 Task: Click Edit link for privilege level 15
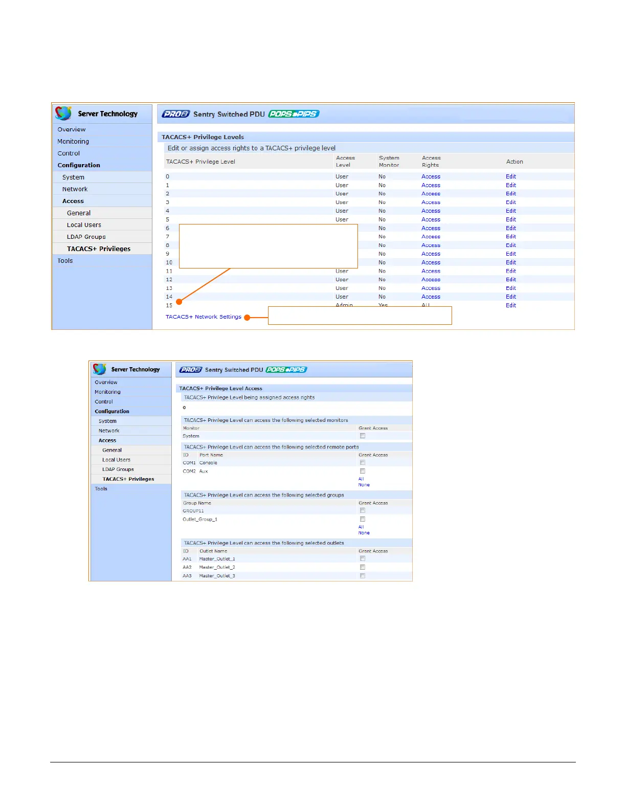tap(511, 305)
